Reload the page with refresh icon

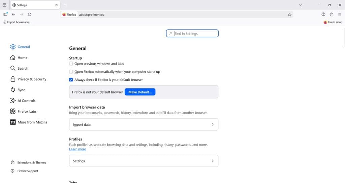point(30,14)
